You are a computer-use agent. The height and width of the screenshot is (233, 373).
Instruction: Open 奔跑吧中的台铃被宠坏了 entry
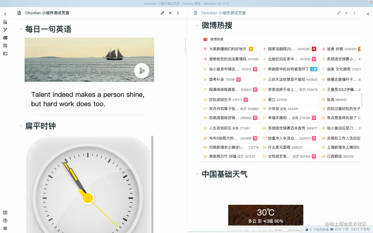[289, 69]
